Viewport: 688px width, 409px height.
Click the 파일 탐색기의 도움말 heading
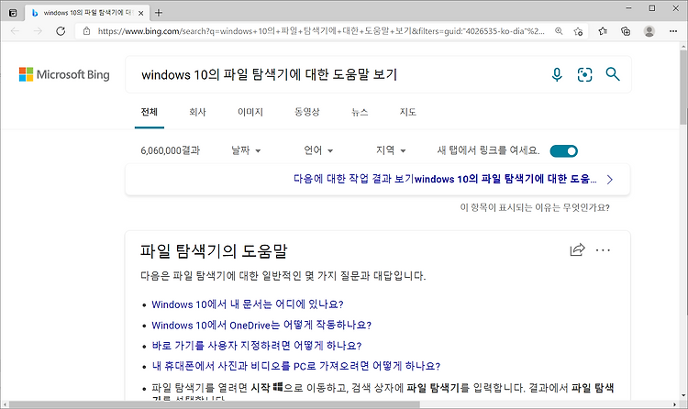pyautogui.click(x=214, y=251)
